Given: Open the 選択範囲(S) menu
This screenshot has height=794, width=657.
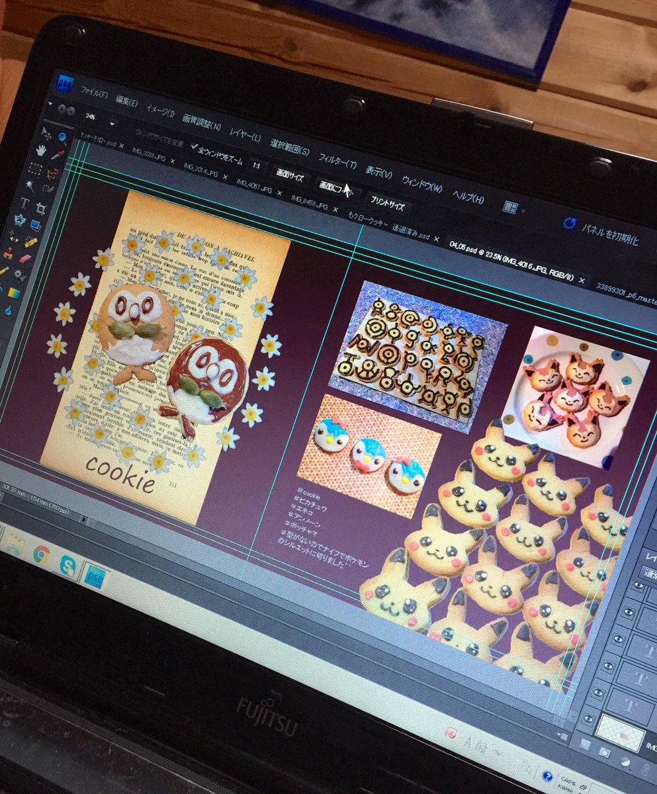Looking at the screenshot, I should tap(289, 148).
